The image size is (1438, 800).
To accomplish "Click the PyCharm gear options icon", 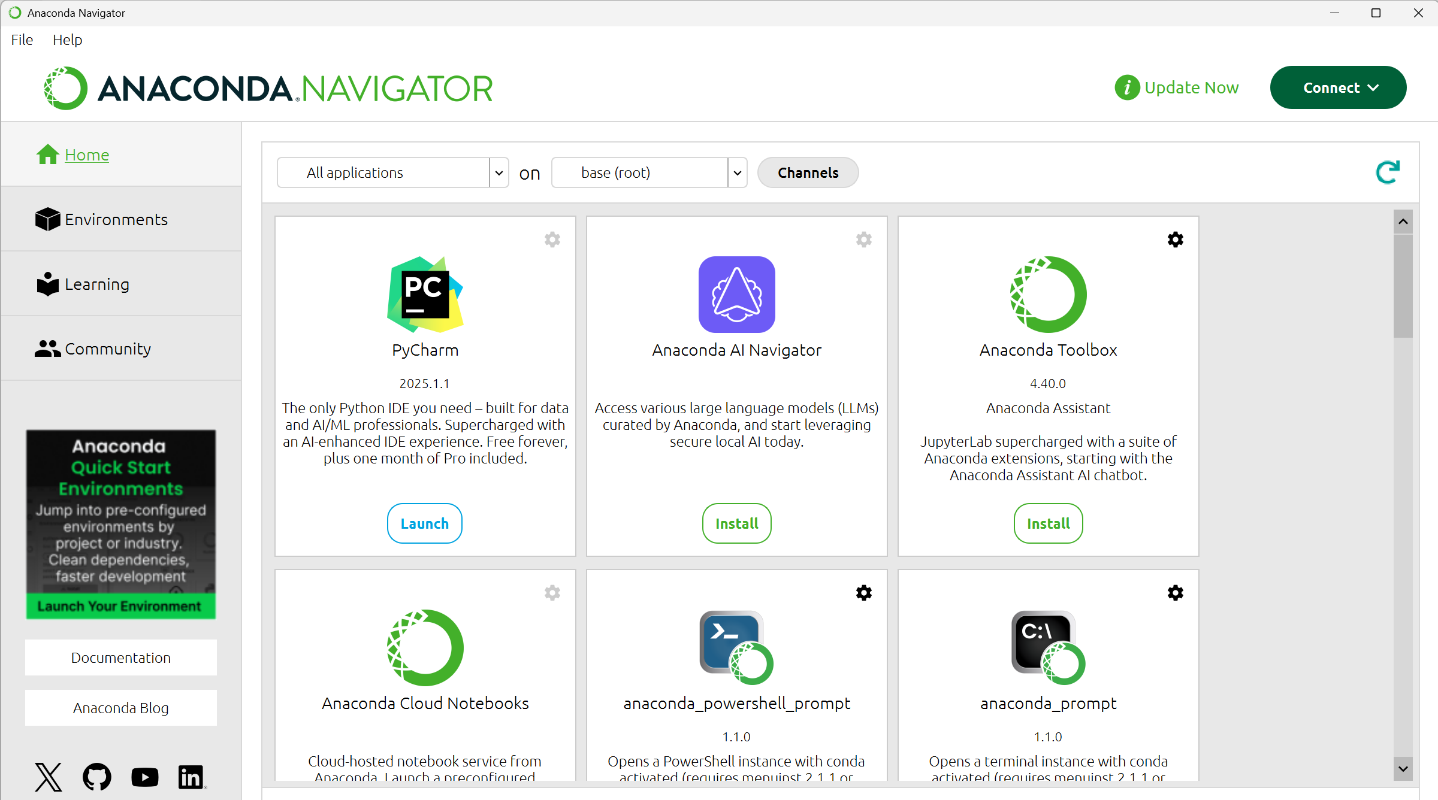I will [552, 240].
